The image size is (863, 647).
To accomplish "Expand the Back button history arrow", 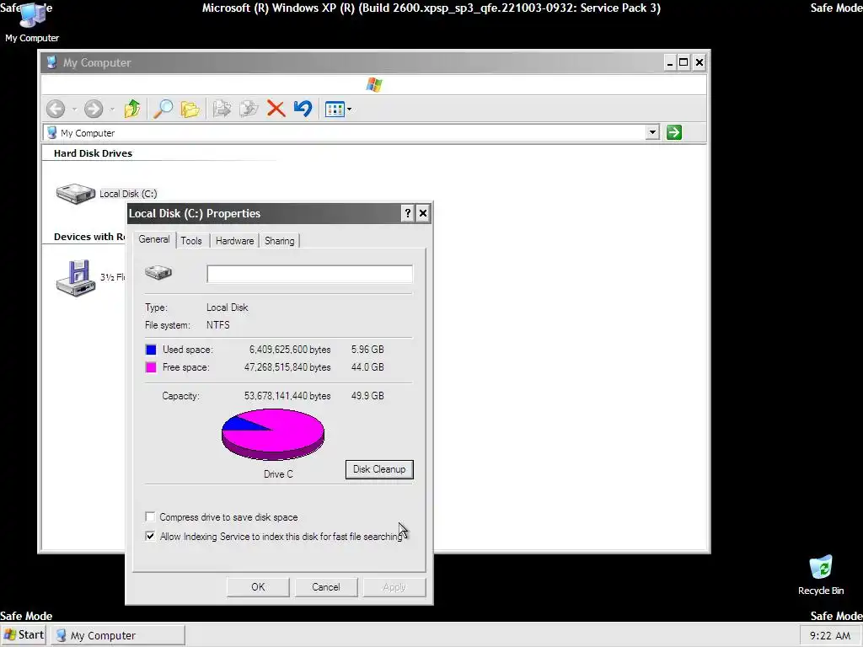I will point(74,110).
